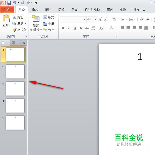
Task: Click the 粘贴 paste clipboard icon
Action: point(6,19)
